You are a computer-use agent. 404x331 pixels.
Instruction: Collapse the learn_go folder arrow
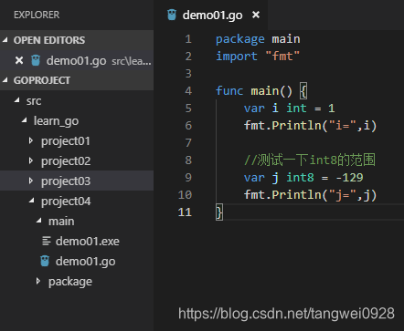pyautogui.click(x=25, y=120)
